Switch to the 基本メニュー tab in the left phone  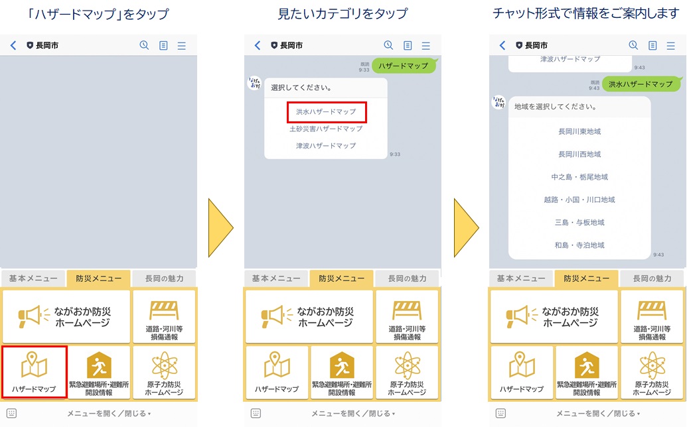click(33, 278)
